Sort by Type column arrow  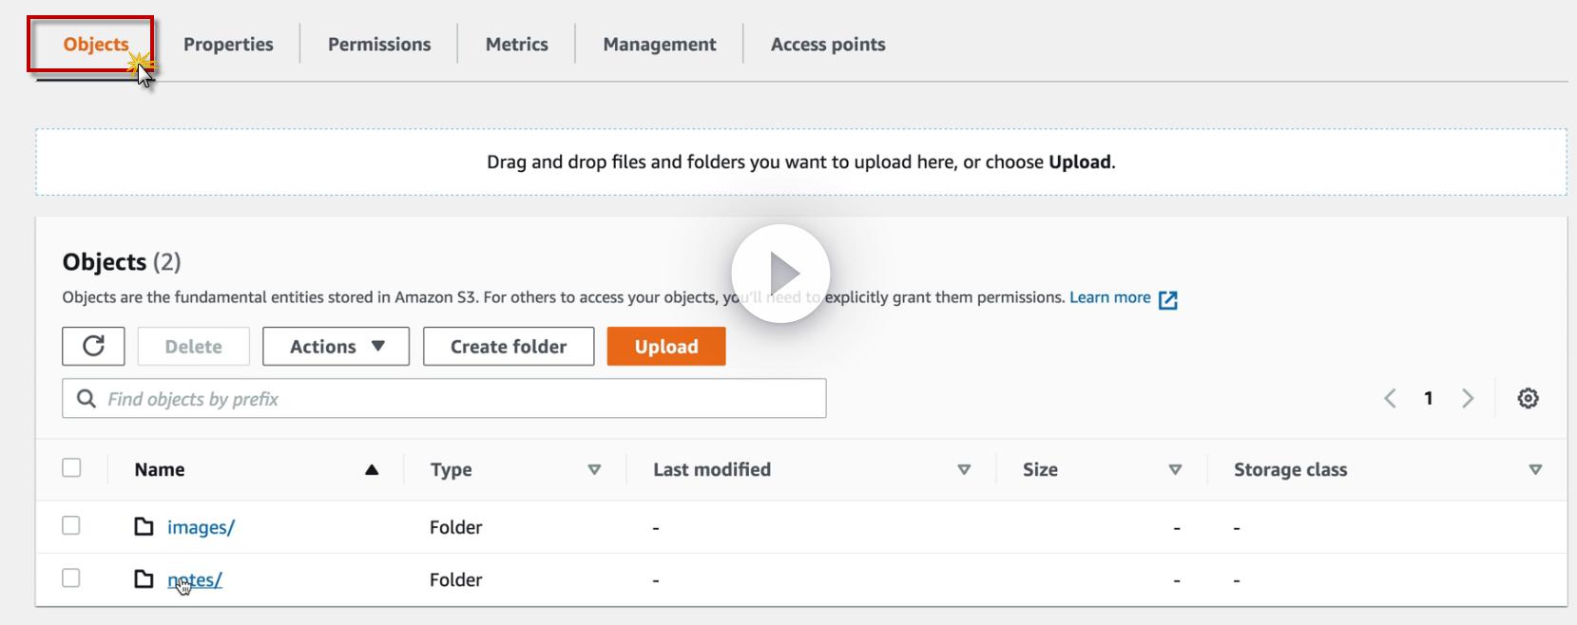594,469
